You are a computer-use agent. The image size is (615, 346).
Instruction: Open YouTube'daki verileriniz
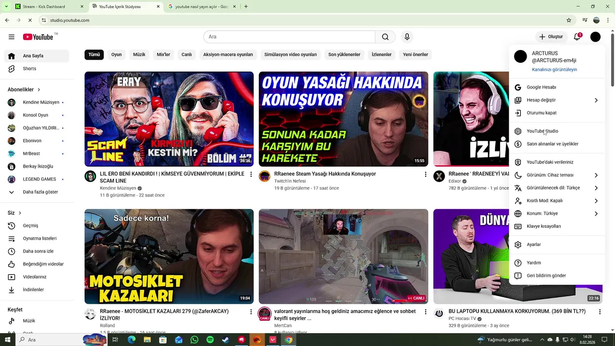pyautogui.click(x=557, y=162)
